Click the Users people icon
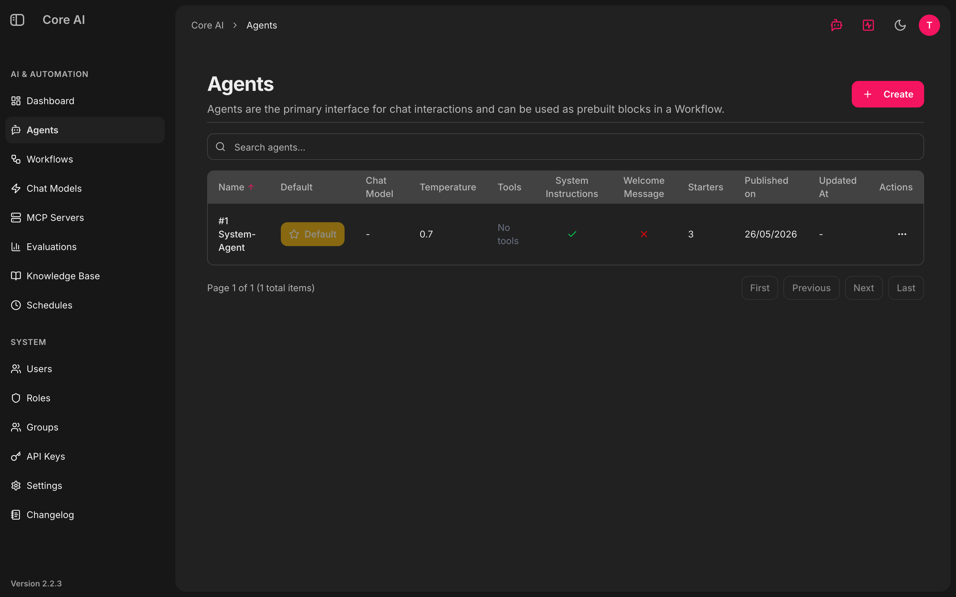Image resolution: width=956 pixels, height=597 pixels. pyautogui.click(x=16, y=369)
